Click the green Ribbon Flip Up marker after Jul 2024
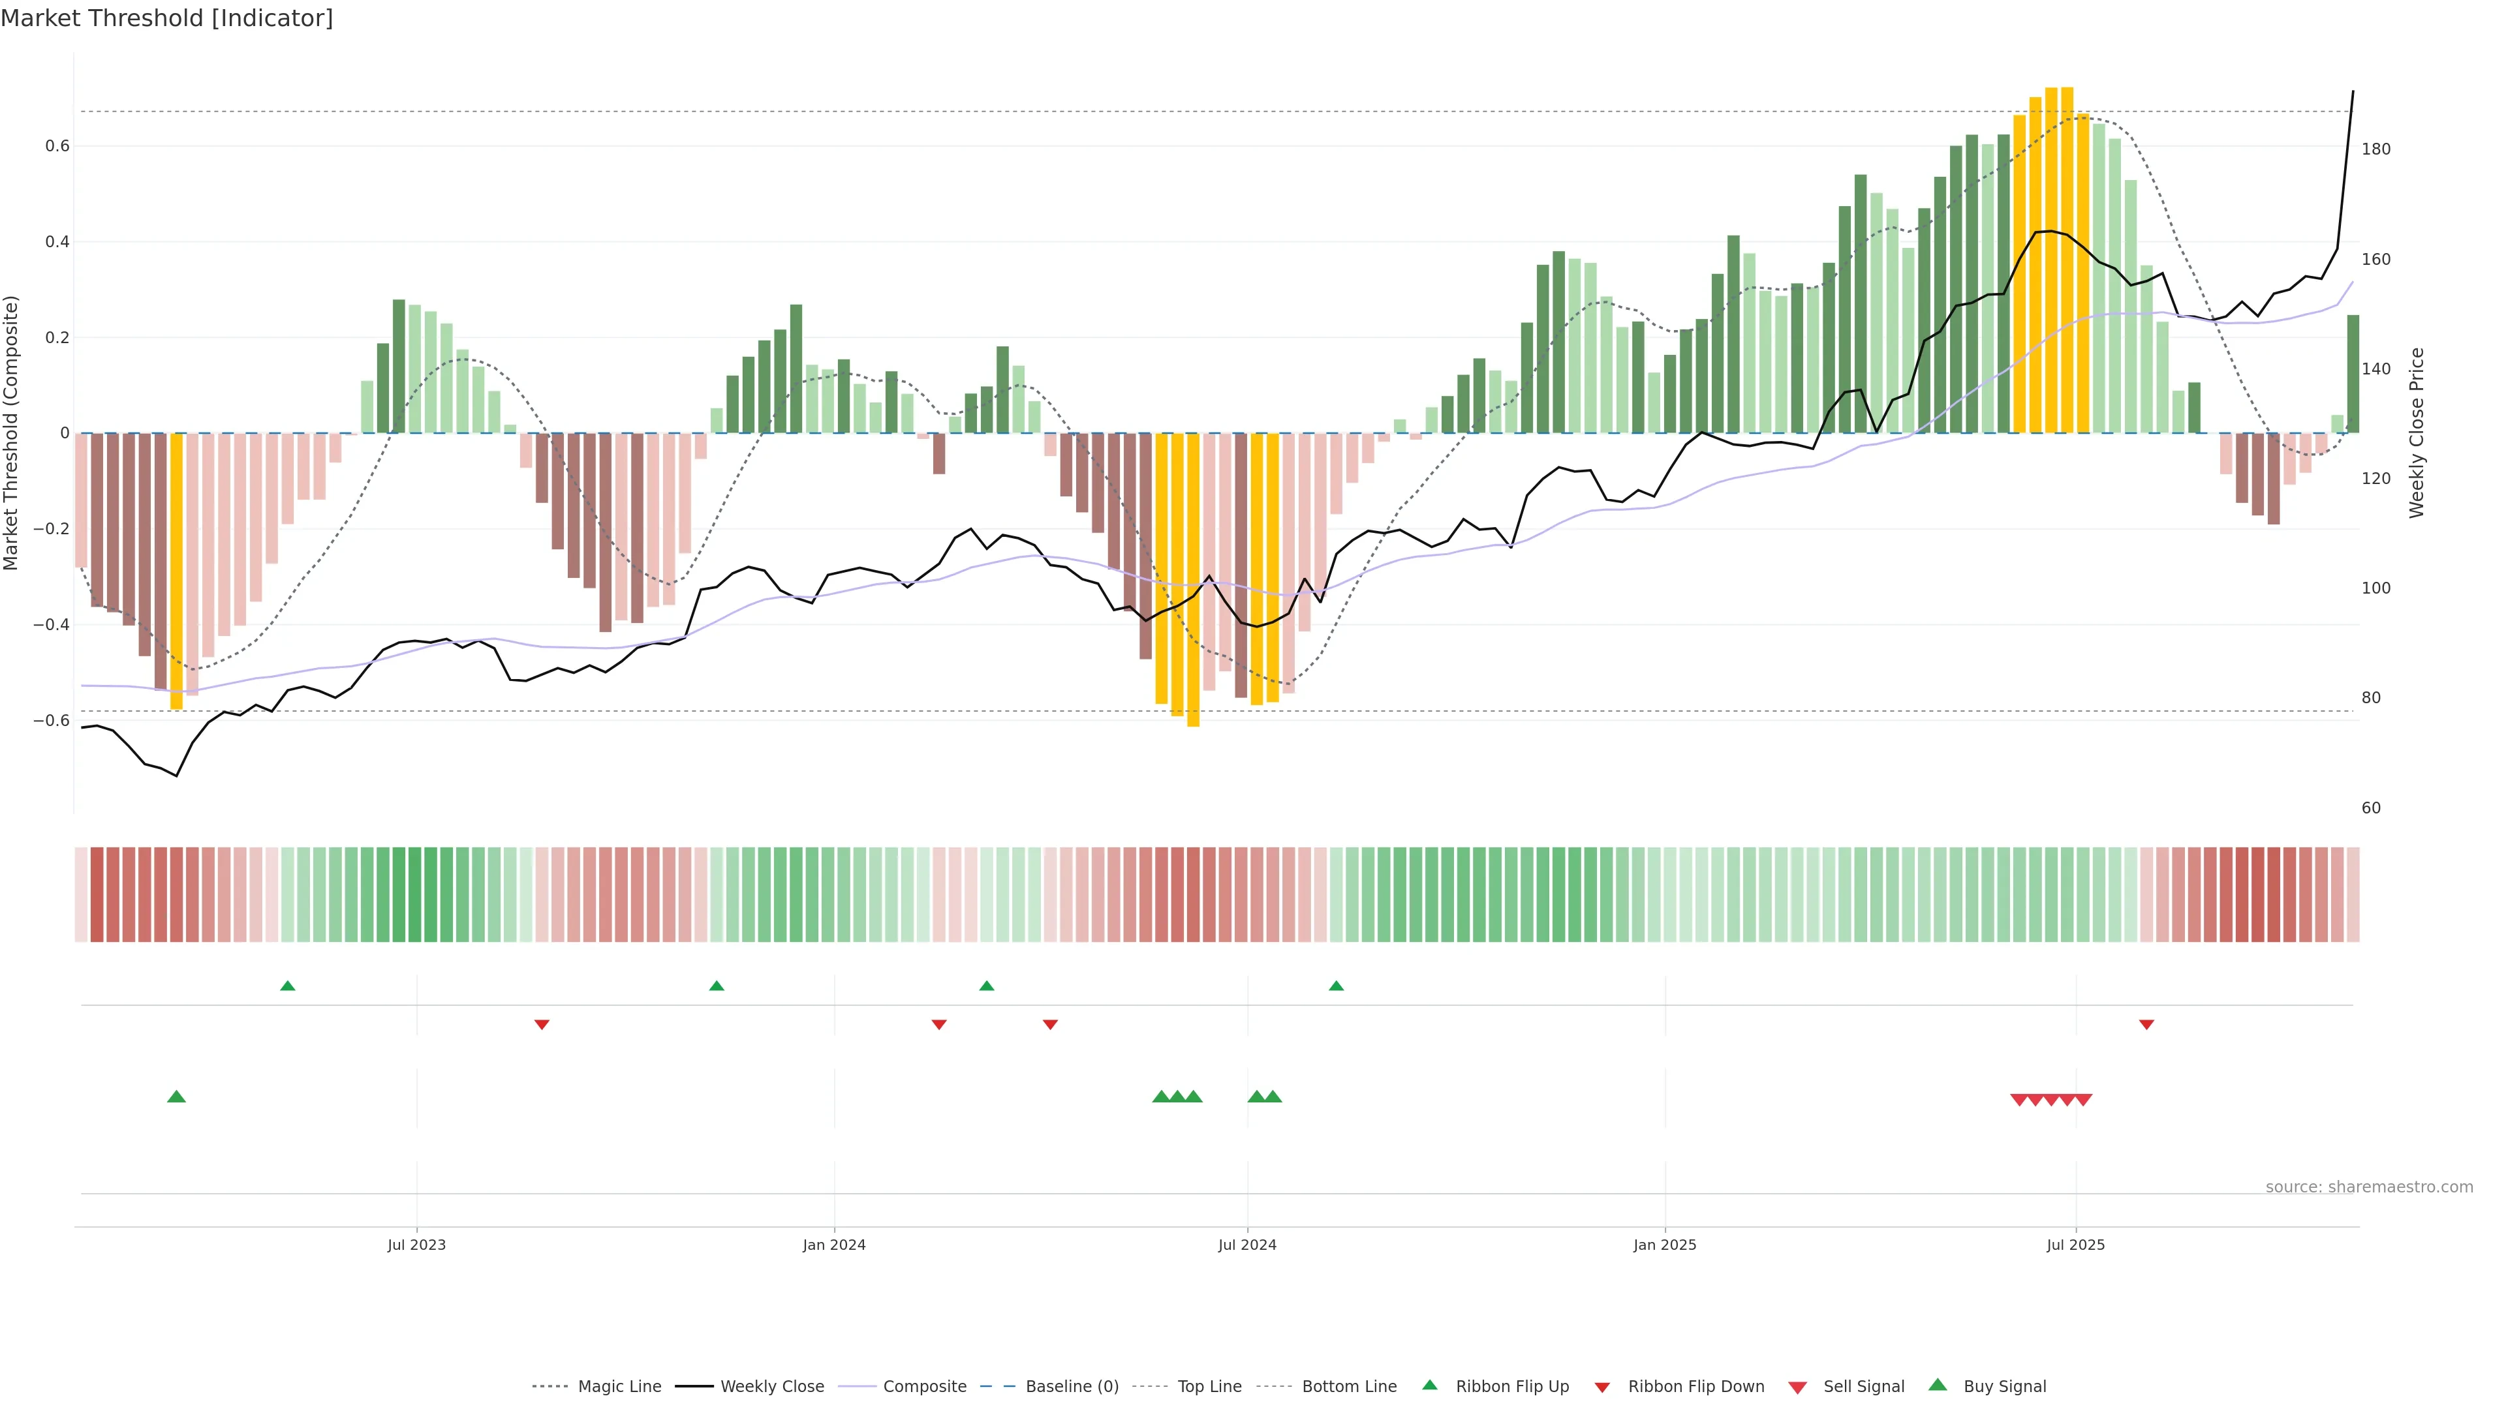 click(x=1336, y=986)
